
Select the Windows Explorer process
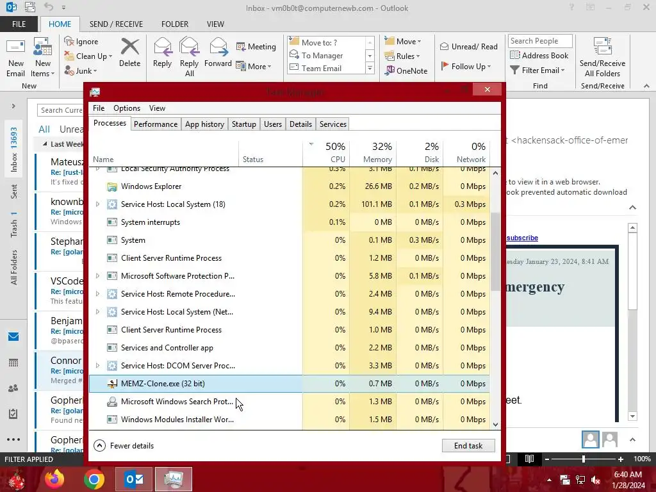point(290,186)
